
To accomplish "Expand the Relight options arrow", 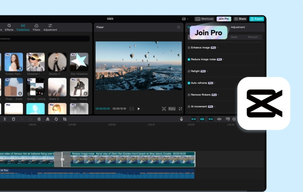I will (207, 71).
